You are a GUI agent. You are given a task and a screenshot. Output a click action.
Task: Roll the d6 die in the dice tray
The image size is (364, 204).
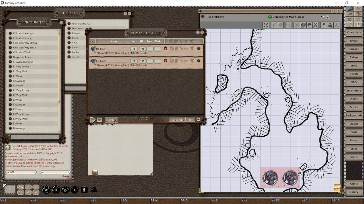84,190
